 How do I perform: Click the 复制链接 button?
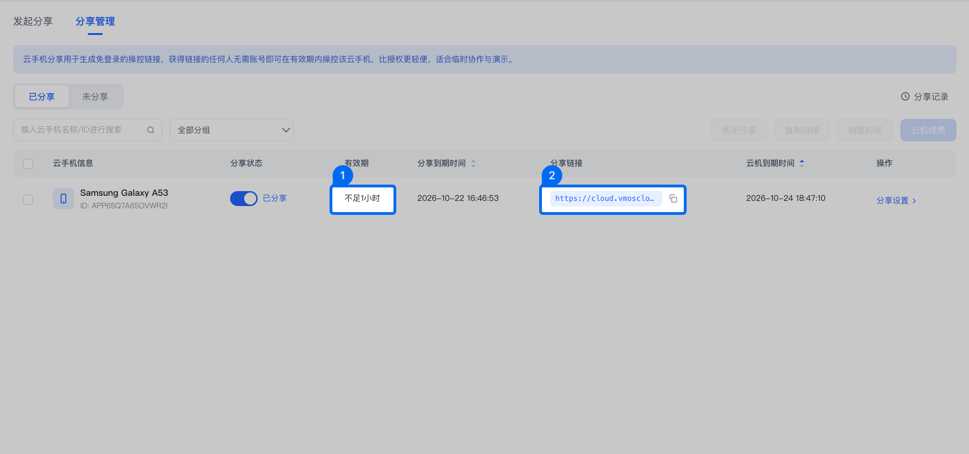tap(802, 130)
